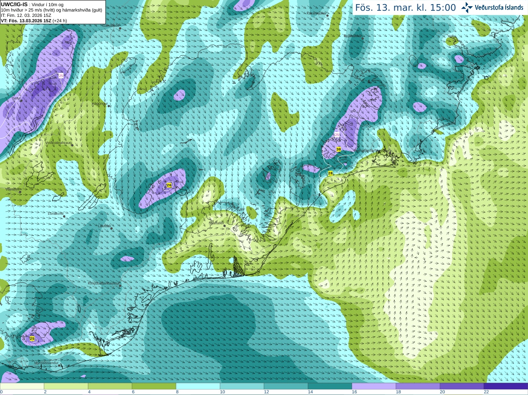Click the IT: Fim. 12. 03. 2026 15Z line

tap(26, 15)
